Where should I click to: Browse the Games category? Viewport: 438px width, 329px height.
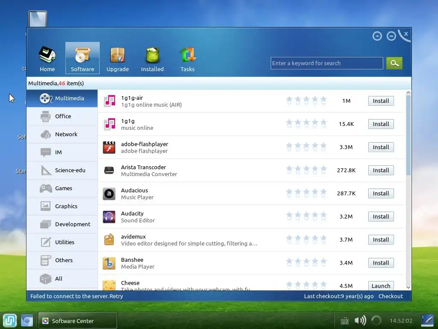(62, 188)
